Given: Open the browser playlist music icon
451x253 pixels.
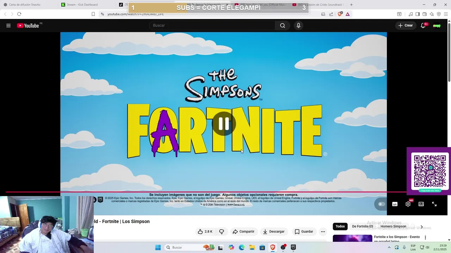Looking at the screenshot, I should pos(410,14).
